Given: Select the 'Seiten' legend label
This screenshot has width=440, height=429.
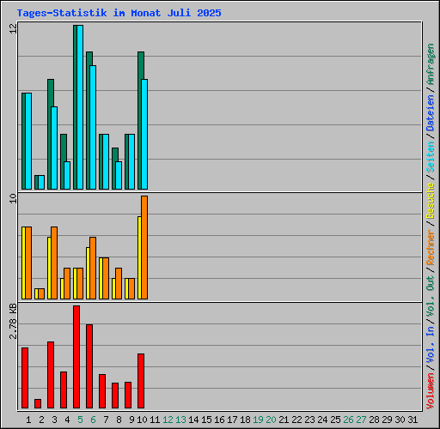Looking at the screenshot, I should [x=431, y=157].
